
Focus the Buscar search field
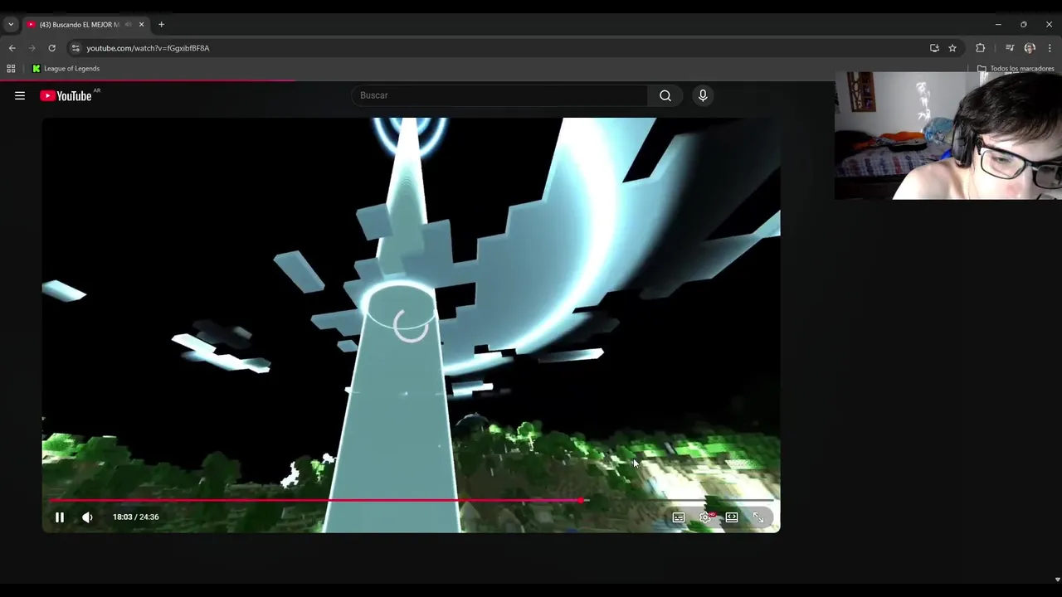pos(499,95)
